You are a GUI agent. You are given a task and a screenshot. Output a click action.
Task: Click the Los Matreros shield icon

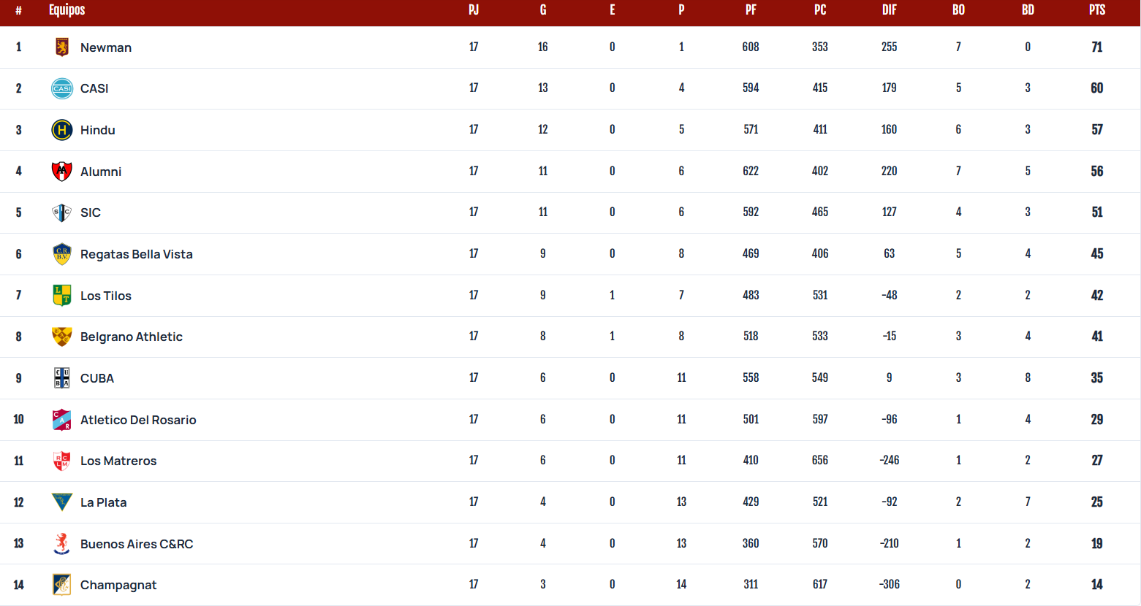(62, 461)
